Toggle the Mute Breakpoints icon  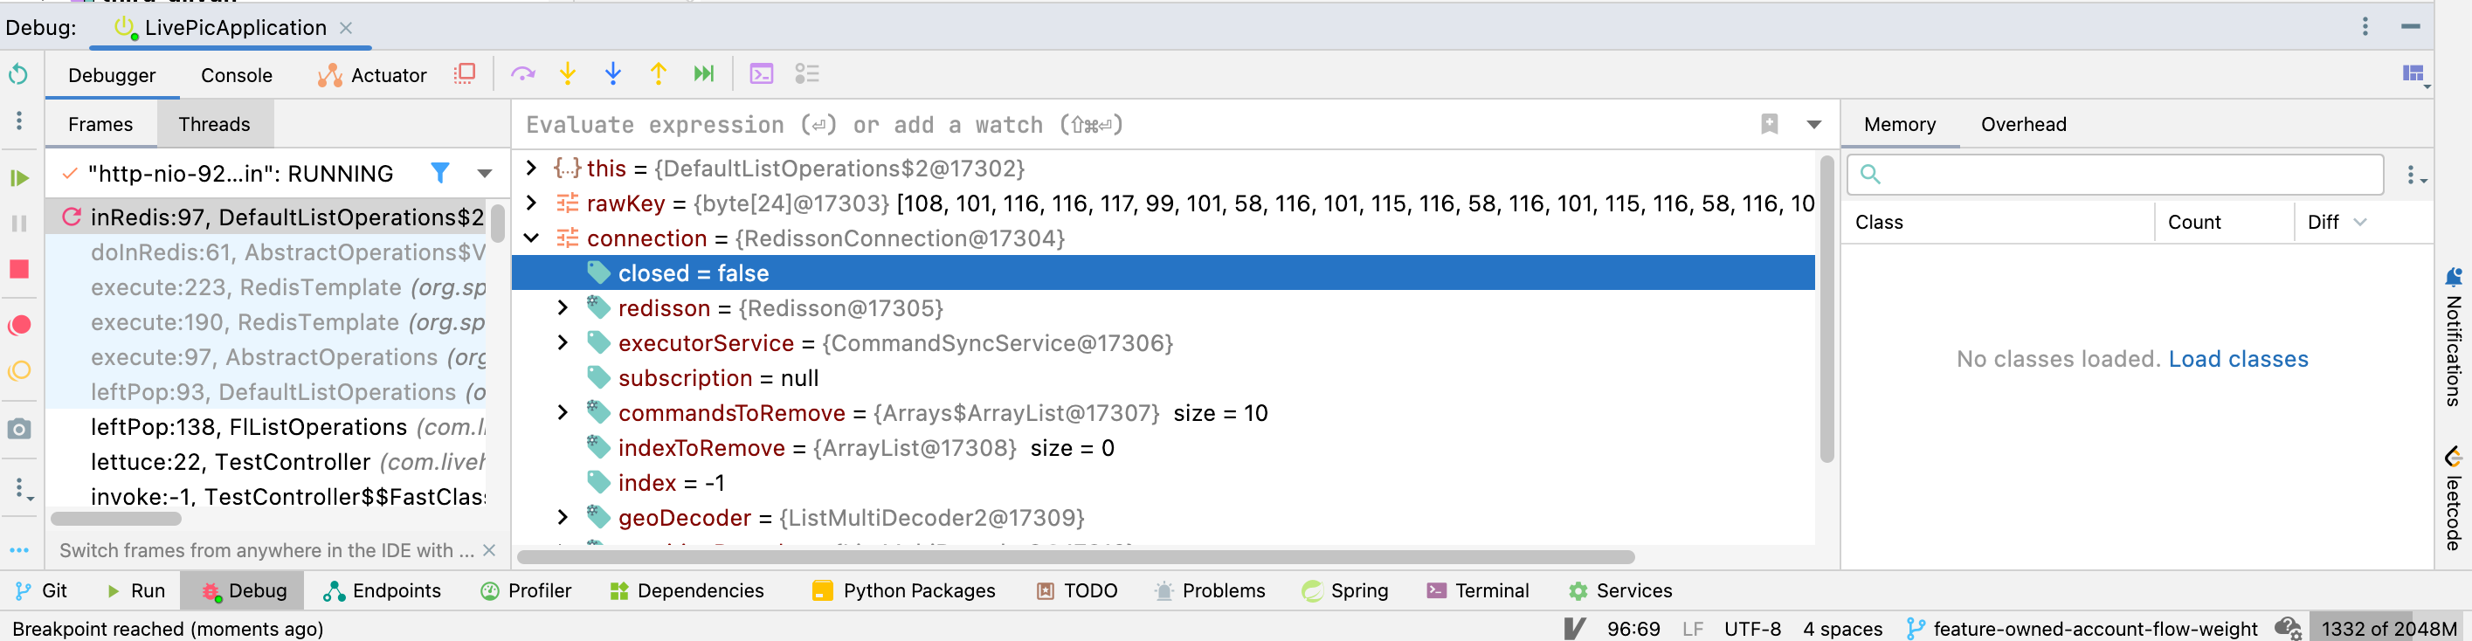coord(19,371)
